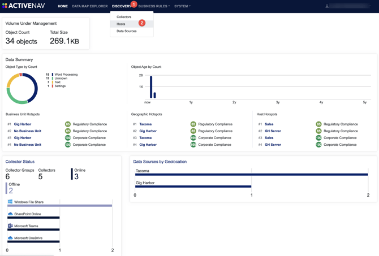Open #1 Tacoma geographic hotspot
Screen dimensions: 379x256
click(x=145, y=124)
